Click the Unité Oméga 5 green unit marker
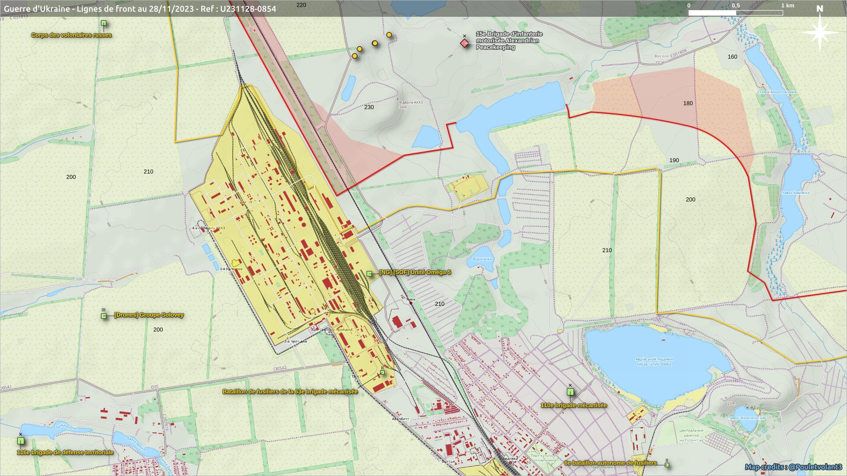This screenshot has height=476, width=847. [x=369, y=274]
